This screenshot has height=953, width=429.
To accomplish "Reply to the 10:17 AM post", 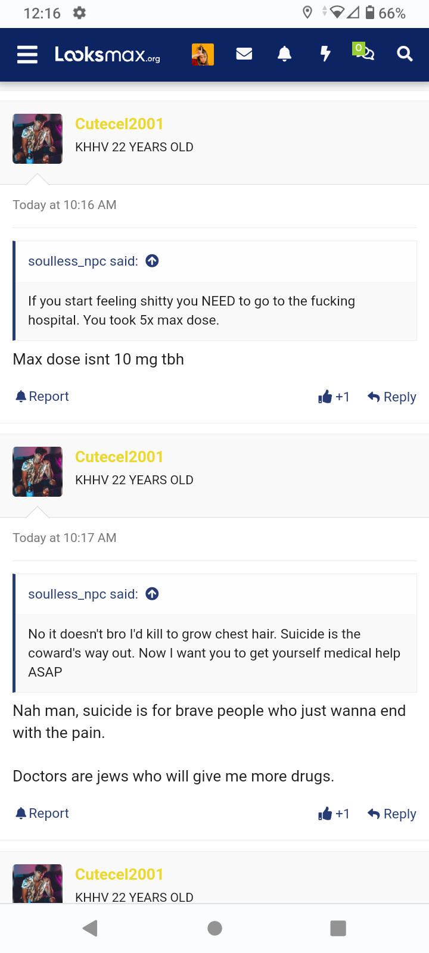I will [x=392, y=814].
